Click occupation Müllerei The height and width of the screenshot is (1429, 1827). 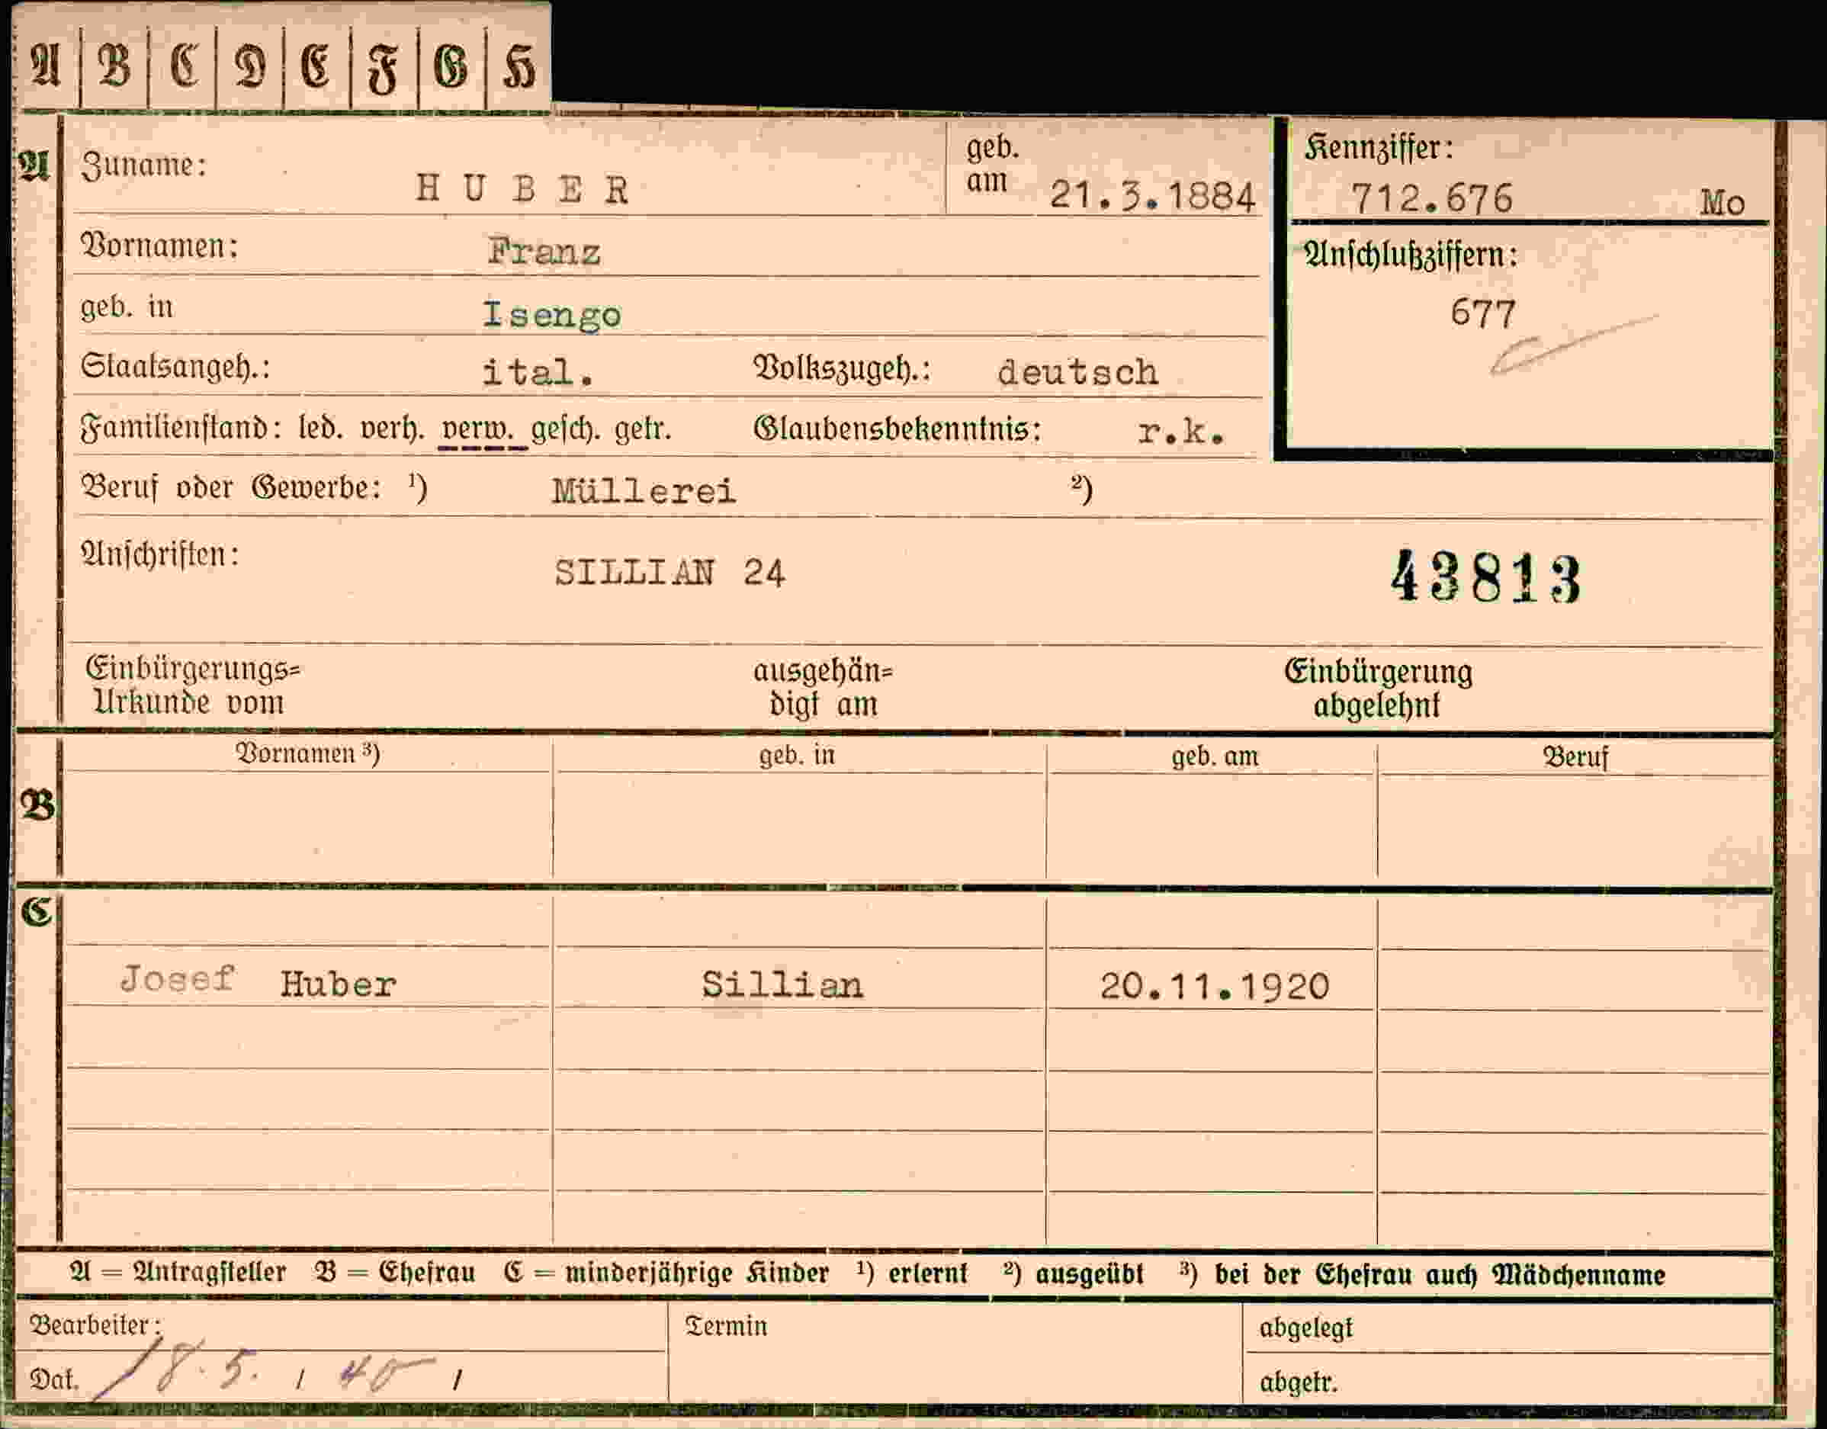point(644,490)
